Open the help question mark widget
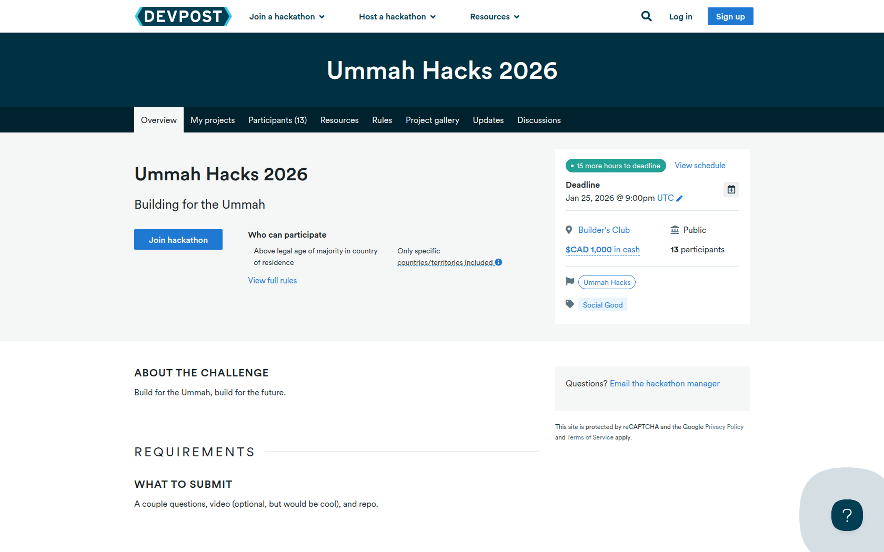Screen dimensions: 884x552 [x=847, y=515]
